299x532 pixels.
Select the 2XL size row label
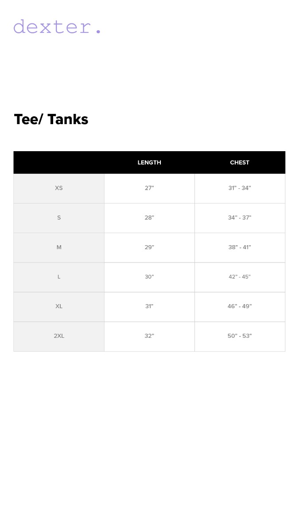pyautogui.click(x=59, y=336)
